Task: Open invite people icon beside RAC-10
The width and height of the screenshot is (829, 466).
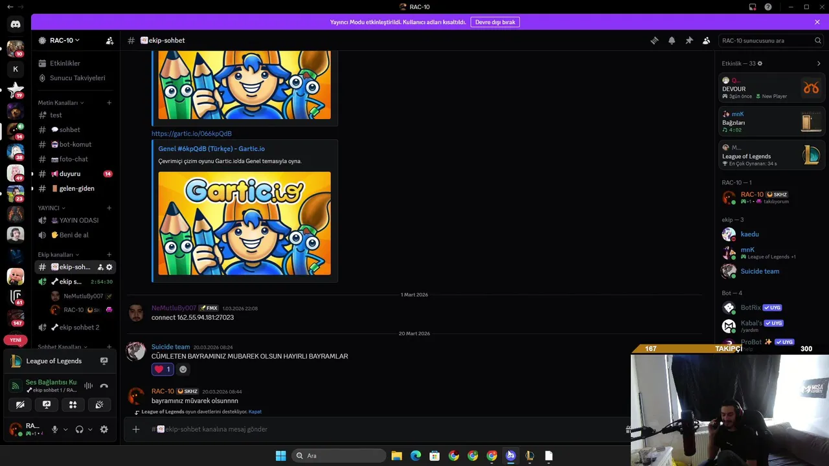Action: click(x=109, y=40)
